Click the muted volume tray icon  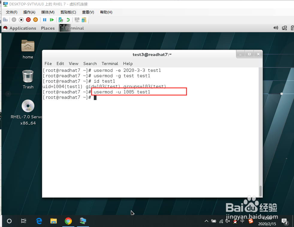(228, 221)
